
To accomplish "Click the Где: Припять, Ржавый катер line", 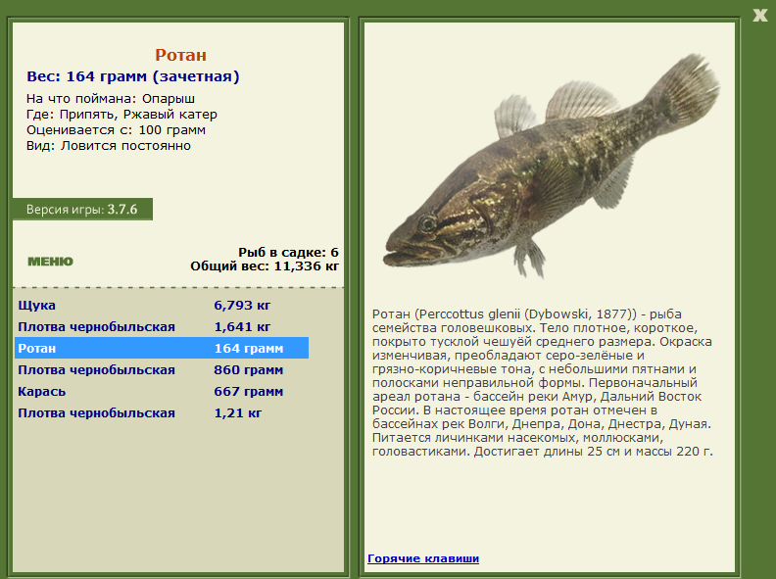I will [121, 115].
